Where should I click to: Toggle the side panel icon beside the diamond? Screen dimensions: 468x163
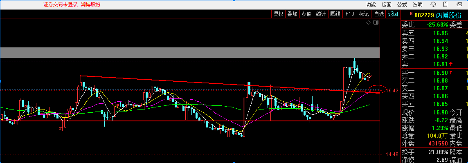point(376,22)
